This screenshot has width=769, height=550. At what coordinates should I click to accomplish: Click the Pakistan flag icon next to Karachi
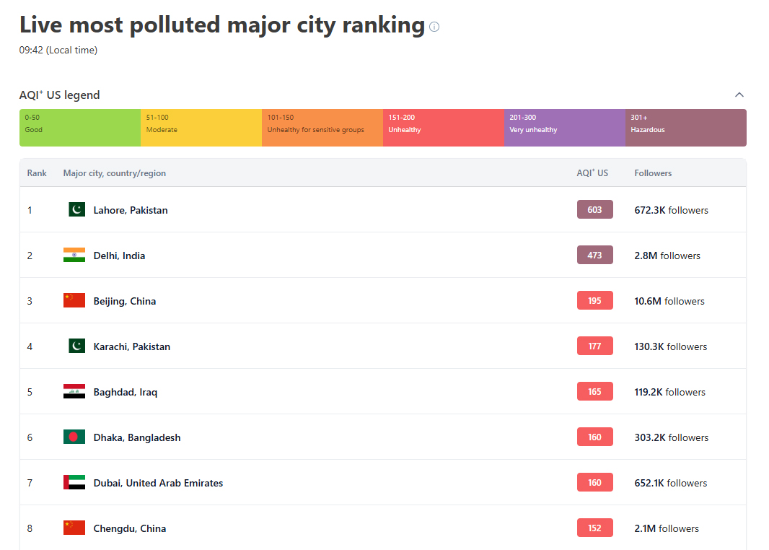76,346
